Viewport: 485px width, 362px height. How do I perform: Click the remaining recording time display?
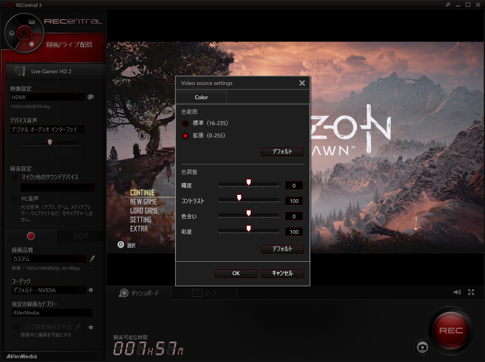click(x=148, y=349)
